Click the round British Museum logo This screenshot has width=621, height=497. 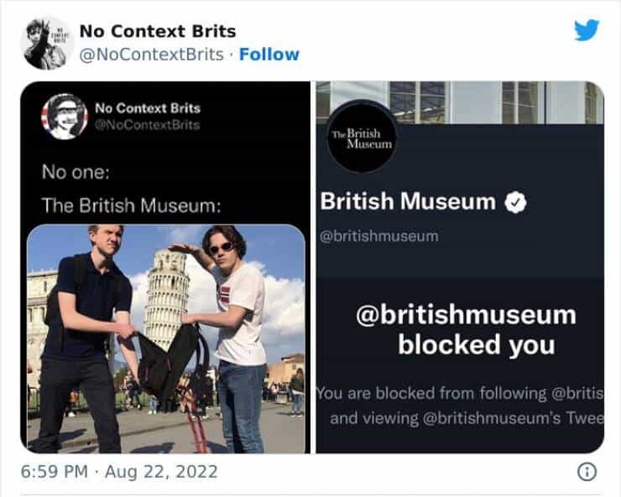[x=363, y=137]
